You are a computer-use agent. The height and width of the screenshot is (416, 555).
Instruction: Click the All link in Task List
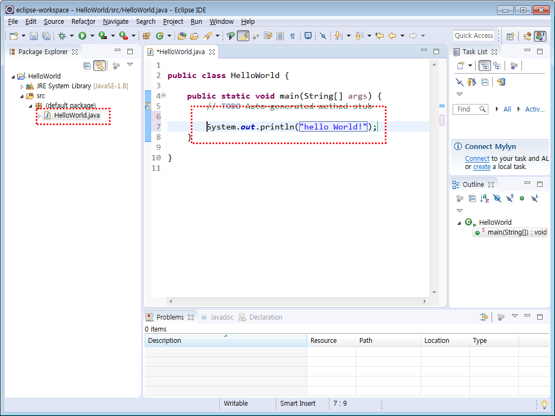click(x=507, y=109)
